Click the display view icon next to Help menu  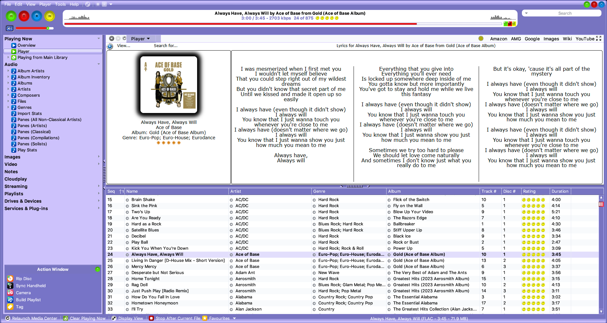coord(88,4)
